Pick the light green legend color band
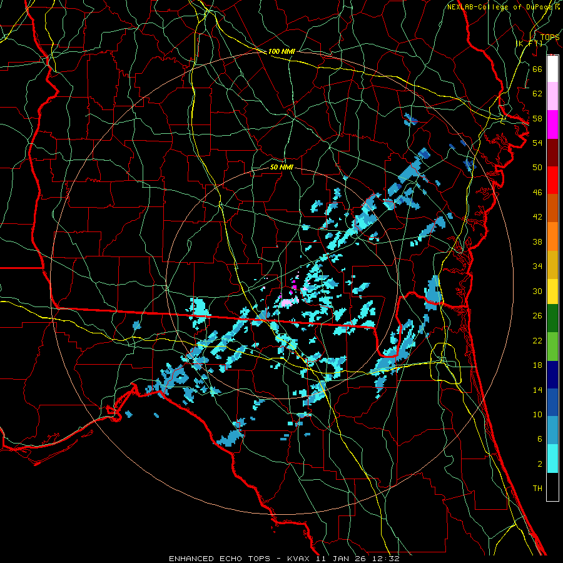Screen dimensions: 563x563 [x=552, y=347]
